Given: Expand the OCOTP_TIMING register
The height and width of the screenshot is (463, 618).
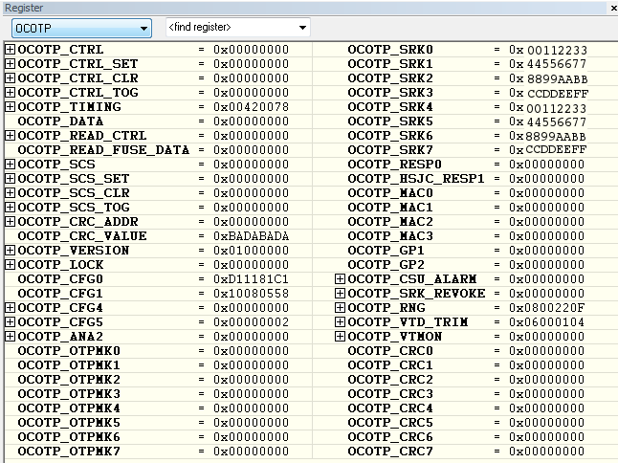Looking at the screenshot, I should (x=10, y=107).
